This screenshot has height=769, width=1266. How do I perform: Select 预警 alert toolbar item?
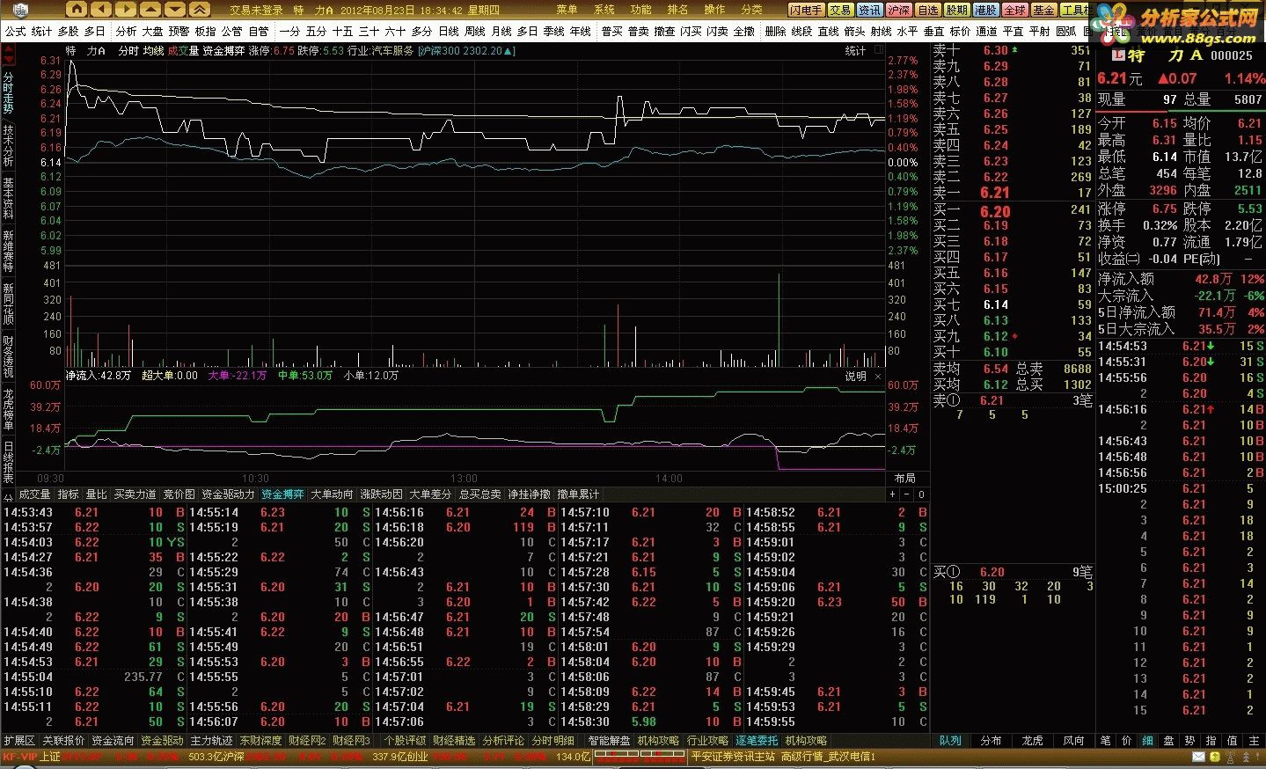coord(179,31)
